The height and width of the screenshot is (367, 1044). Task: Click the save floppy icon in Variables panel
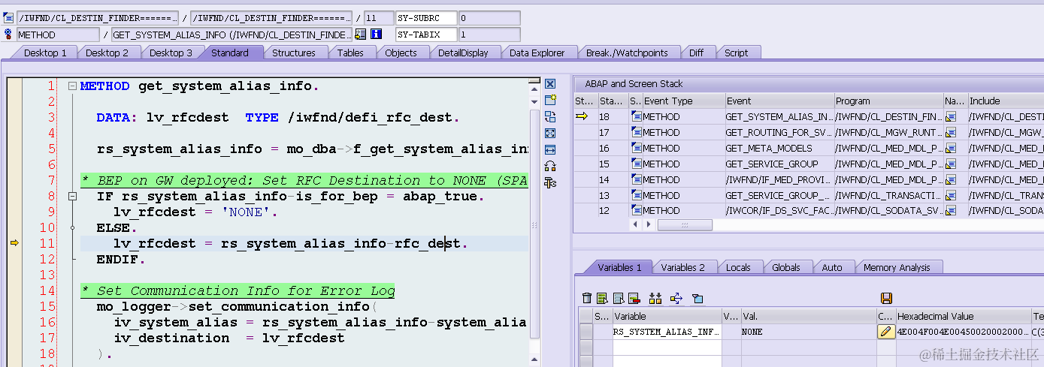coord(886,298)
